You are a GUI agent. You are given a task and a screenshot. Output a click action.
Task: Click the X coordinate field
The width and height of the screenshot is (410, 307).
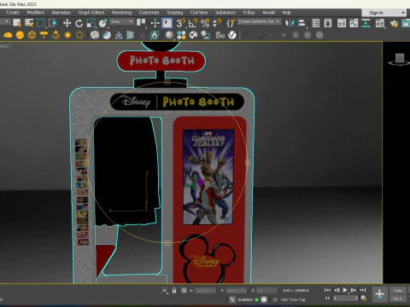click(205, 290)
